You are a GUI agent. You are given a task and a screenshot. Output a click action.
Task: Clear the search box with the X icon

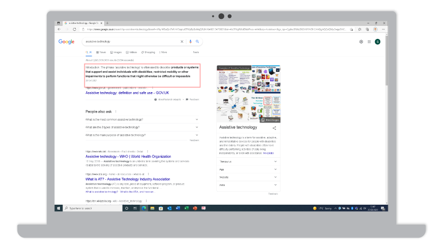[x=182, y=42]
